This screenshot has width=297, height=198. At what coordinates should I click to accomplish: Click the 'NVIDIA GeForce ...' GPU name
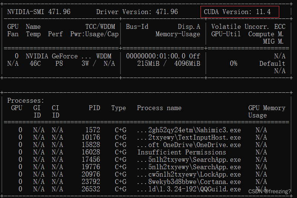(x=58, y=56)
